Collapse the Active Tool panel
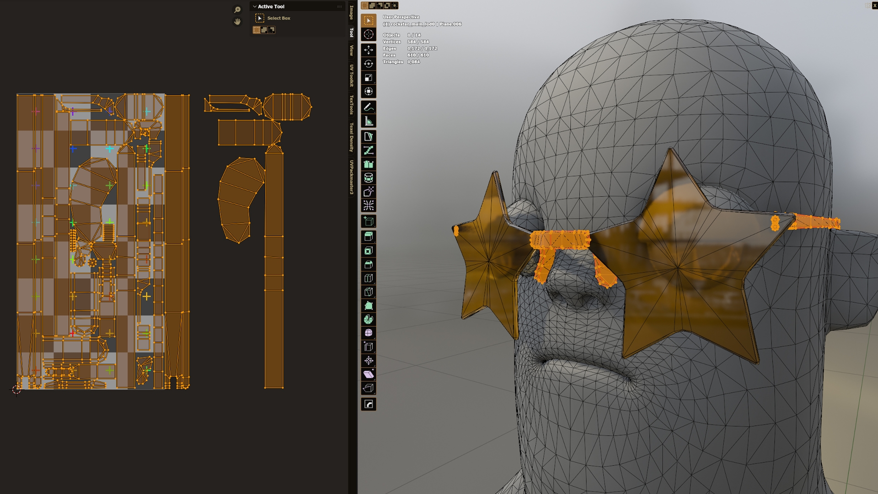The width and height of the screenshot is (878, 494). point(255,6)
